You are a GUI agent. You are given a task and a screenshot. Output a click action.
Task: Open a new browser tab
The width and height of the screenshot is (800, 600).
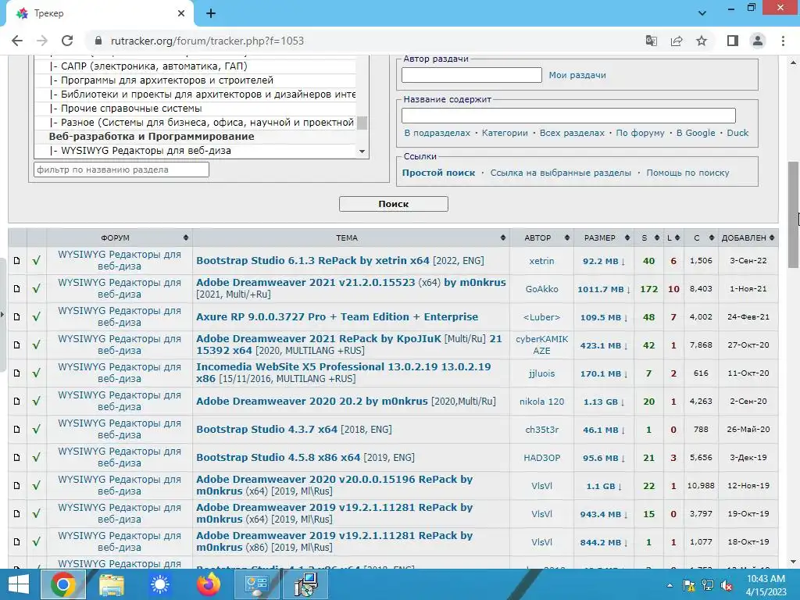click(211, 14)
